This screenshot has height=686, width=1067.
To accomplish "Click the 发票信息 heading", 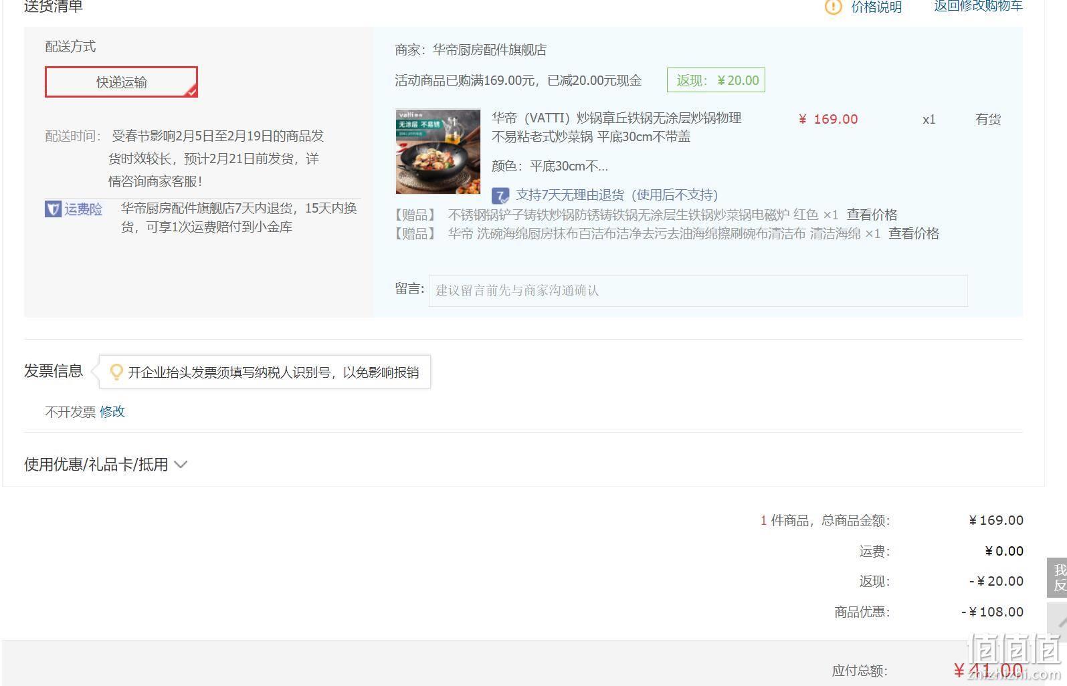I will (54, 371).
